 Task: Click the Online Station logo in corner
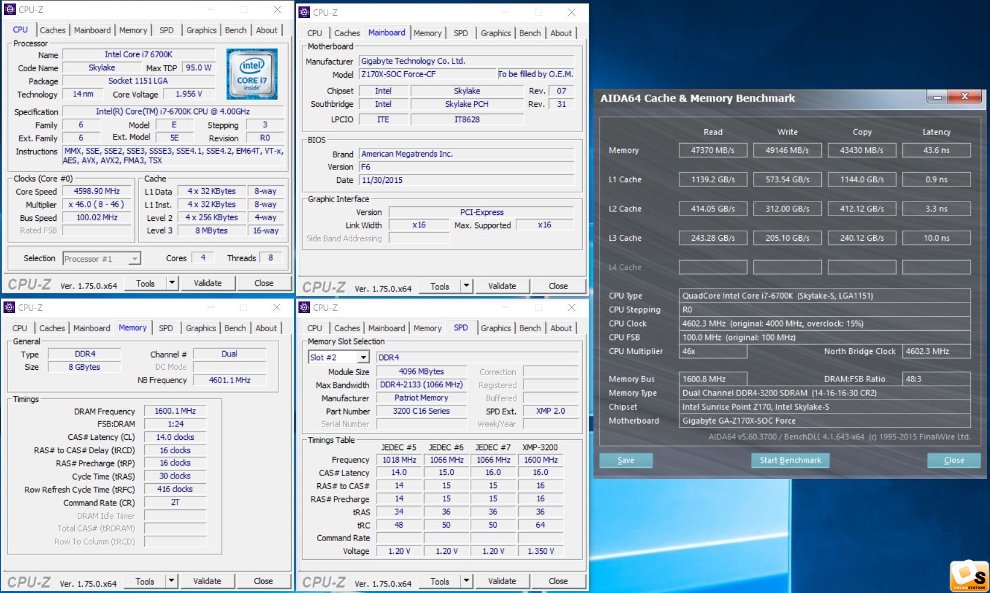tap(969, 576)
